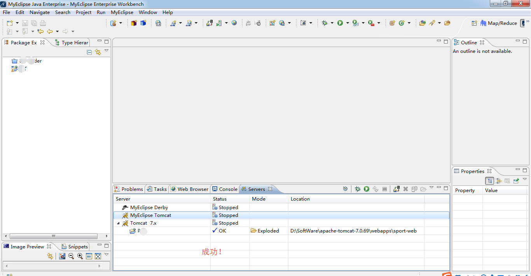Switch to the Type Hierarchy tab
531x276 pixels.
click(72, 42)
